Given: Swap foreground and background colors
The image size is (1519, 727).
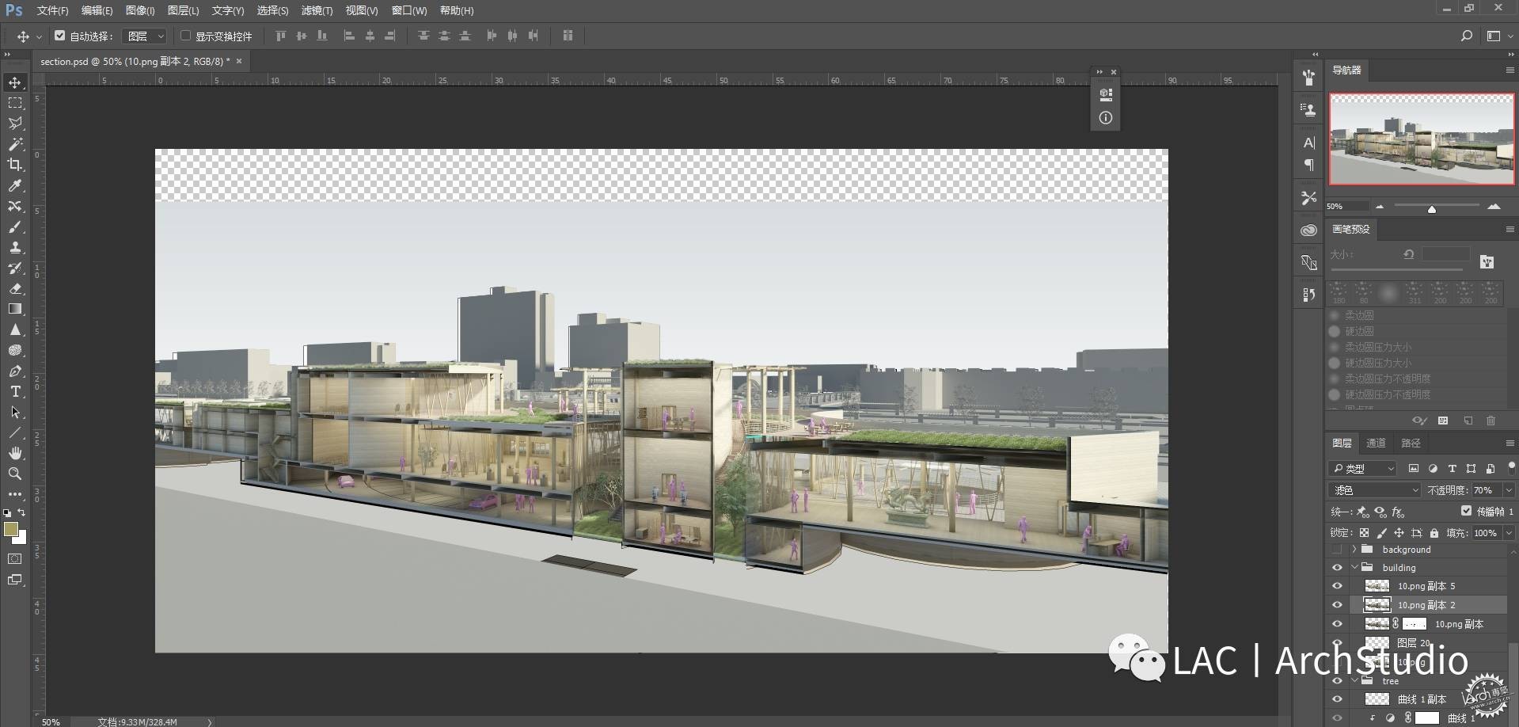Looking at the screenshot, I should click(x=22, y=513).
